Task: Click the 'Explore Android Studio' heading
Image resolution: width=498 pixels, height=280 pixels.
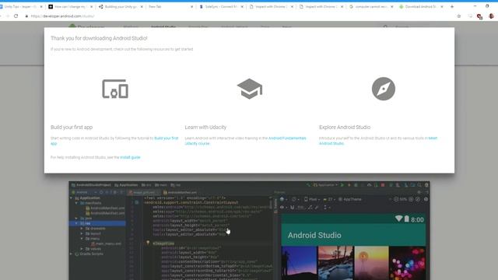Action: tap(345, 127)
